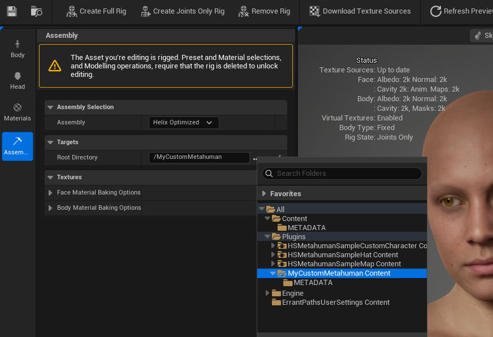Click Create Full Rig button
Image resolution: width=493 pixels, height=337 pixels.
coord(96,11)
